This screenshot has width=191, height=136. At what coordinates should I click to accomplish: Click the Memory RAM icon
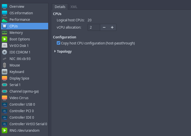5,33
